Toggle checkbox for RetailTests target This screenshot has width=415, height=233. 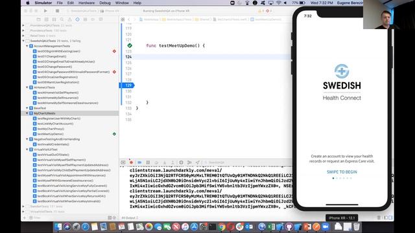click(x=27, y=36)
